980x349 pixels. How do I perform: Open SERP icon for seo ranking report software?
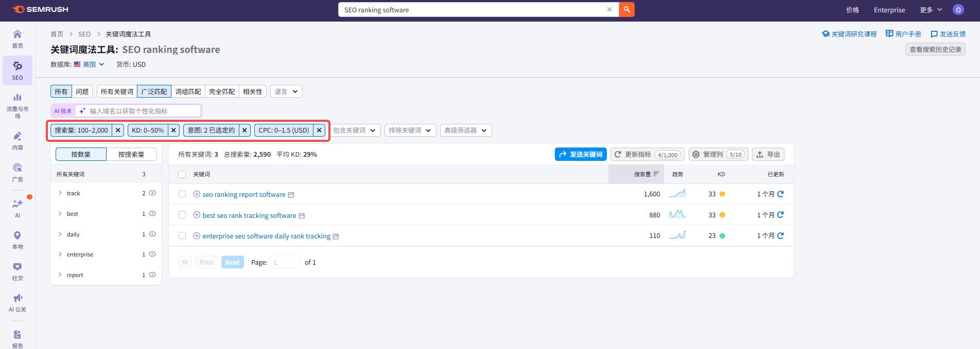[291, 195]
